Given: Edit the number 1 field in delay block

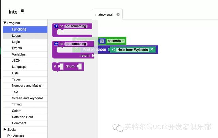Looking at the screenshot, I should [102, 41].
